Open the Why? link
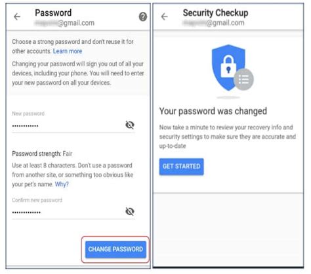The image size is (311, 274). click(62, 184)
